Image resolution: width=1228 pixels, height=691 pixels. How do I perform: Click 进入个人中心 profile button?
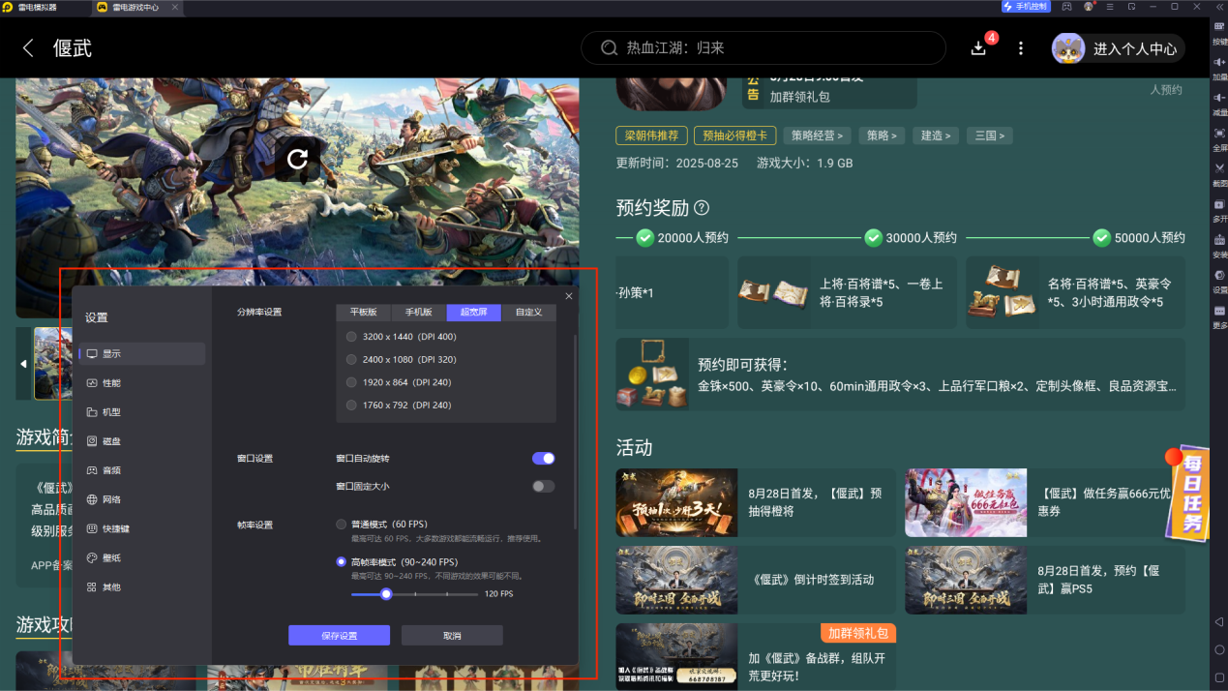(1118, 48)
